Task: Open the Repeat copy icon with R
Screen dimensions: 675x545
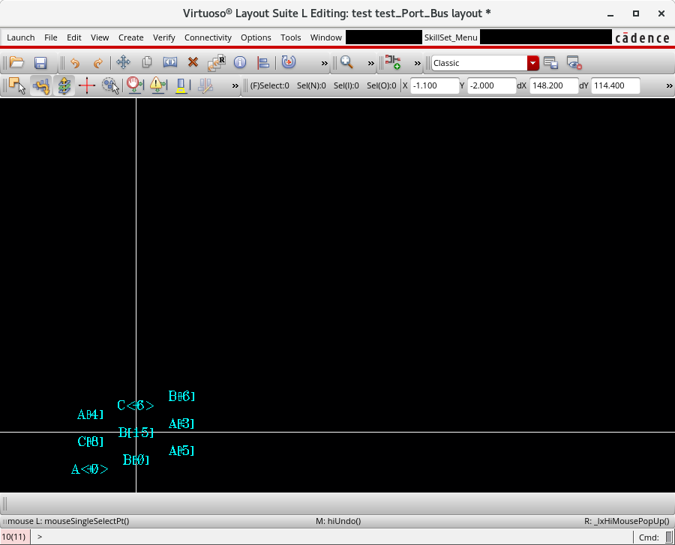Action: [x=217, y=62]
